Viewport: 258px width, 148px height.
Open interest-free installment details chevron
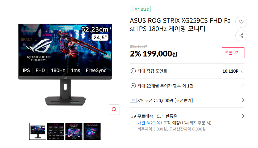coord(243,86)
